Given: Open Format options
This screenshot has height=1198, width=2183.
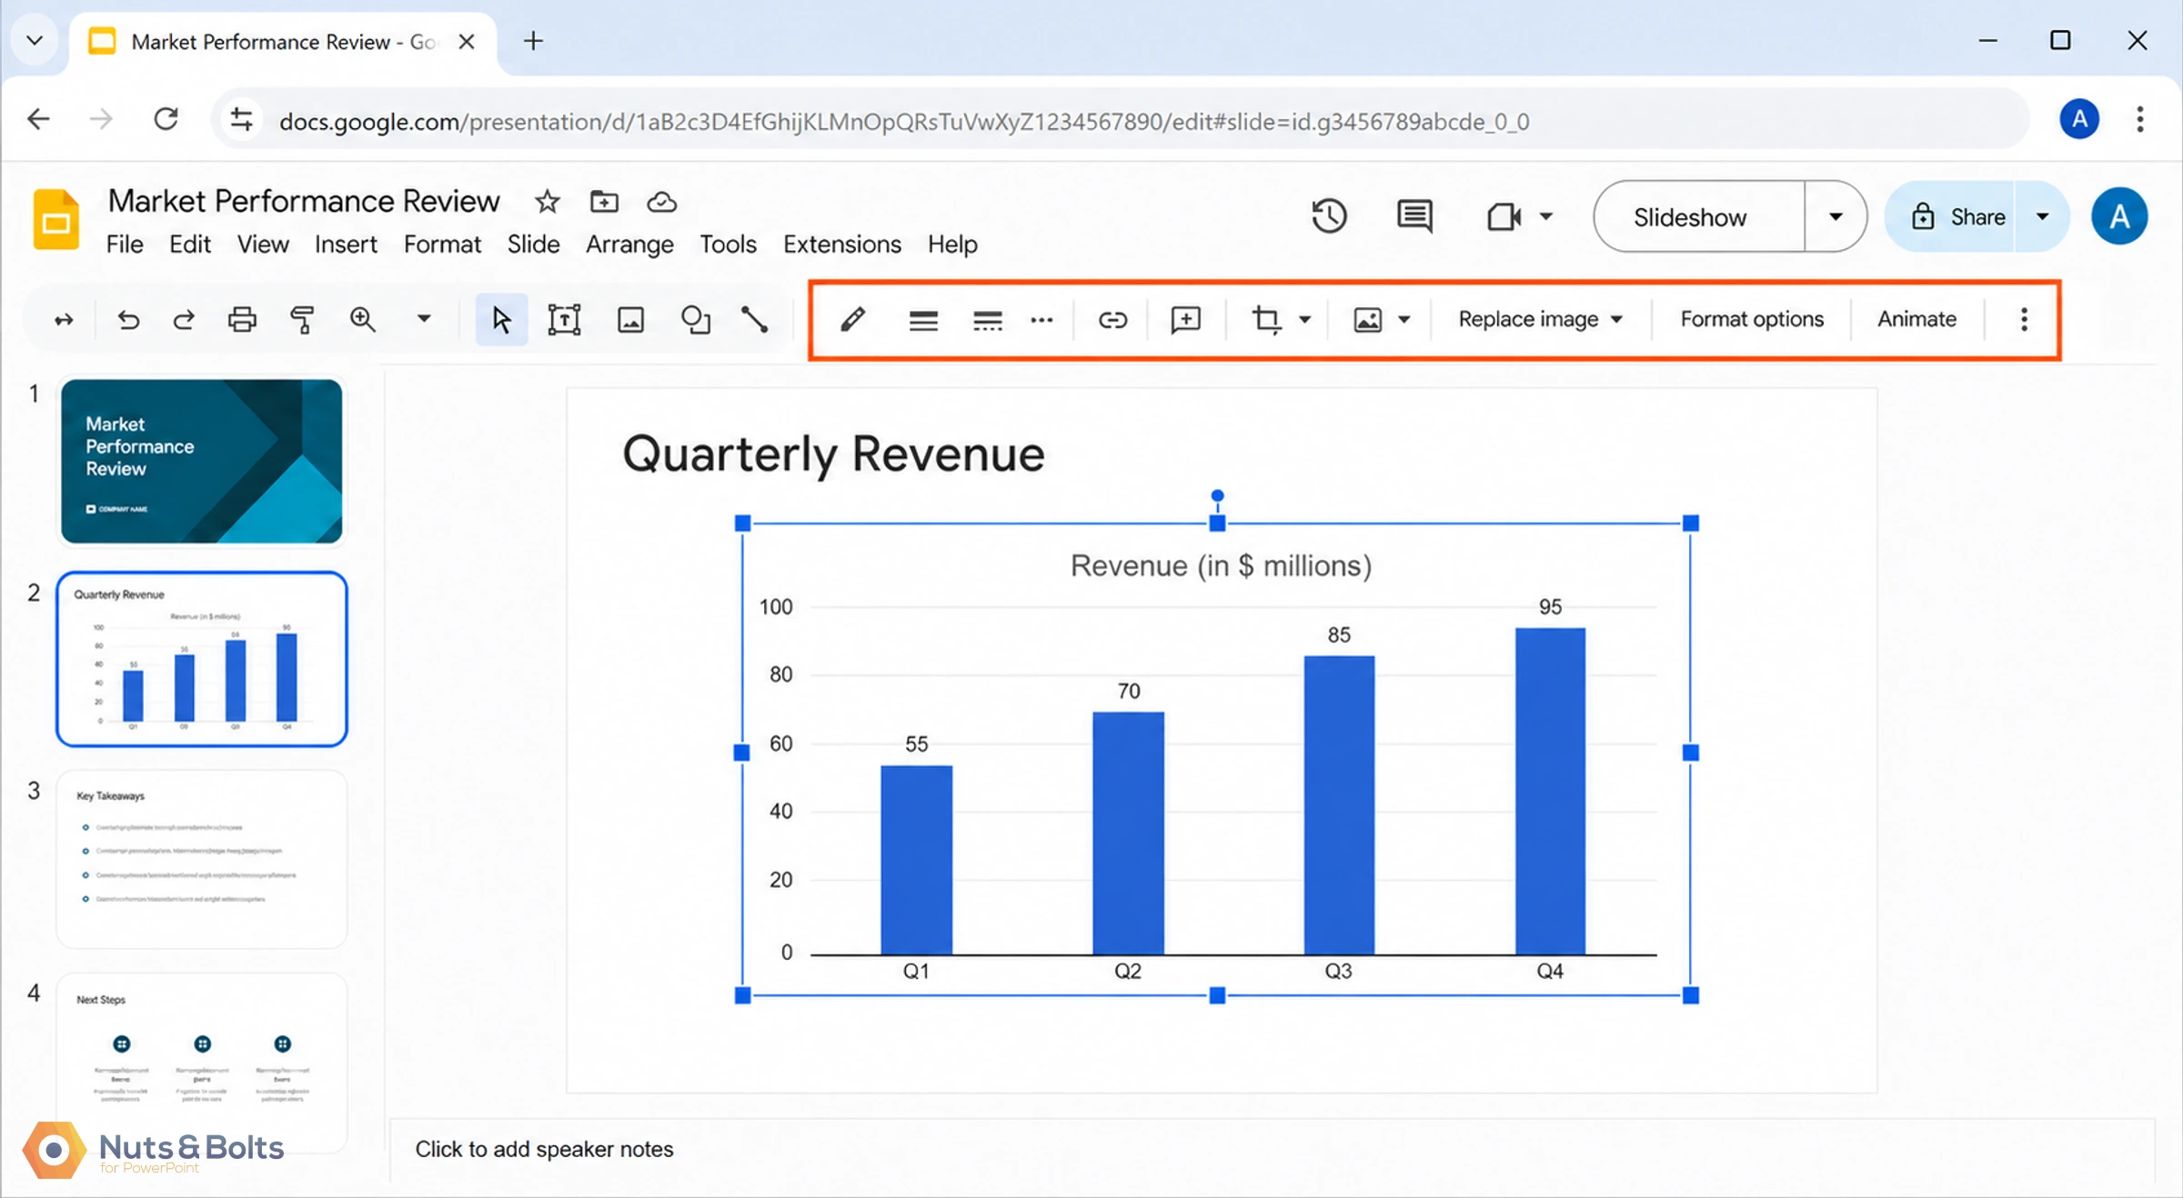Looking at the screenshot, I should click(x=1752, y=319).
